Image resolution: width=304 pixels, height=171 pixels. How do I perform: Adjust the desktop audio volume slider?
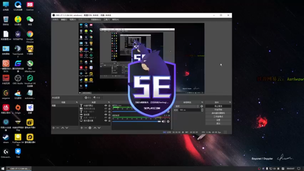[136, 121]
